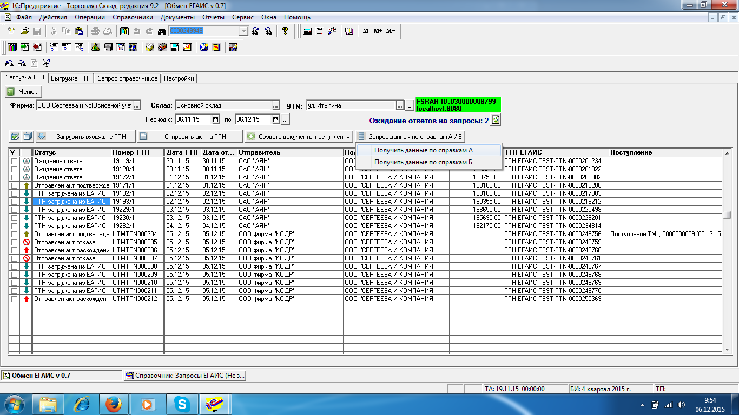Click the toolbar search input field
This screenshot has height=415, width=739.
pyautogui.click(x=204, y=31)
